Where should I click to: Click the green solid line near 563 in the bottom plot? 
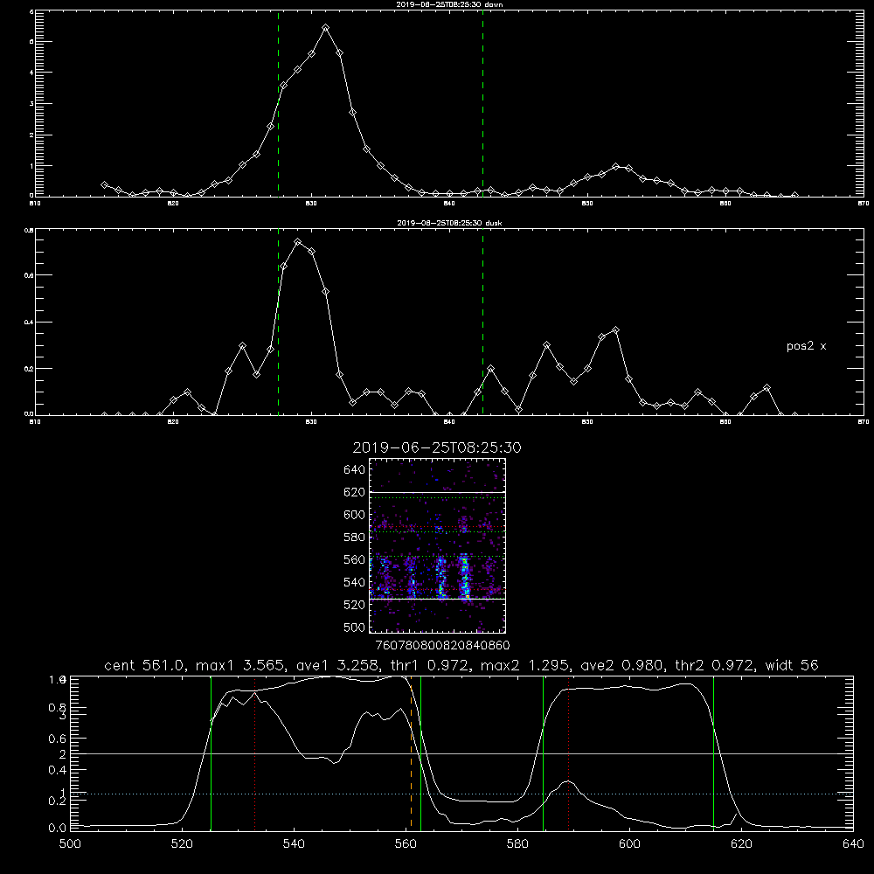(421, 753)
